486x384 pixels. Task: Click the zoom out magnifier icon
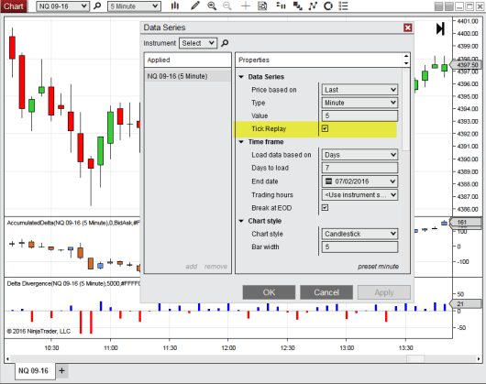(227, 5)
